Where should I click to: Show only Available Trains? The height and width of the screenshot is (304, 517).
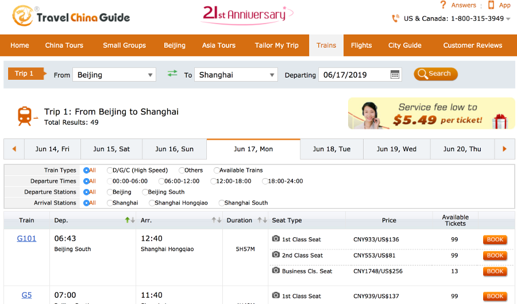[217, 170]
